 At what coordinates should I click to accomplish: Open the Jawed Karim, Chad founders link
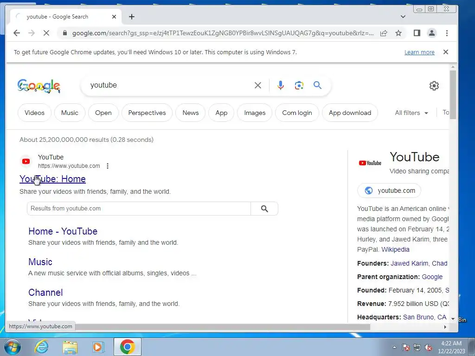pyautogui.click(x=419, y=263)
